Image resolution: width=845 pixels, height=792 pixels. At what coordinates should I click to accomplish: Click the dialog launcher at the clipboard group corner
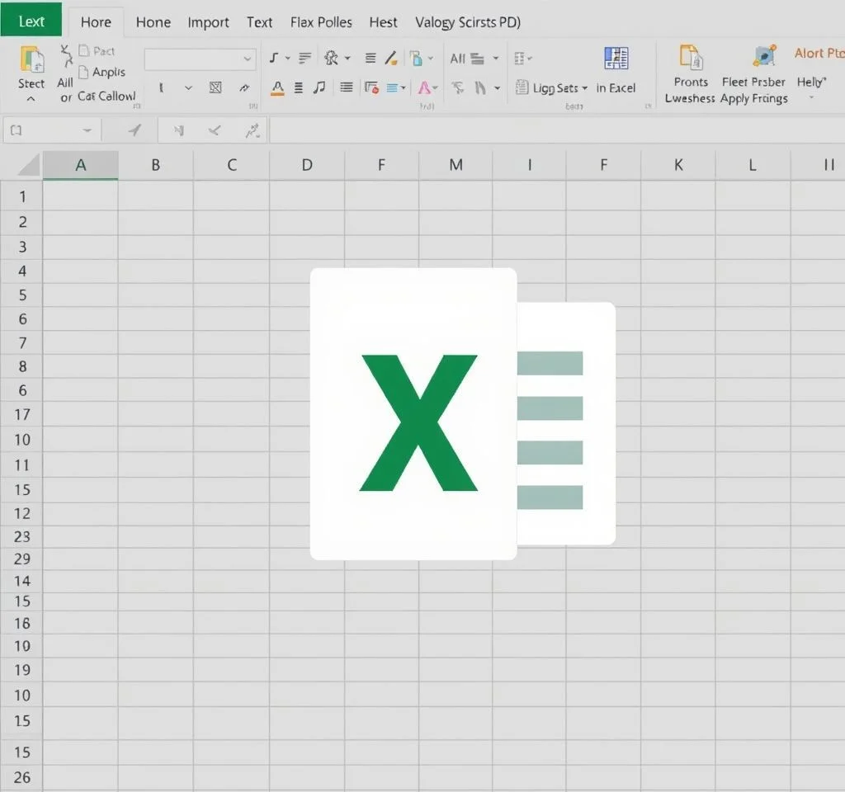tap(137, 106)
